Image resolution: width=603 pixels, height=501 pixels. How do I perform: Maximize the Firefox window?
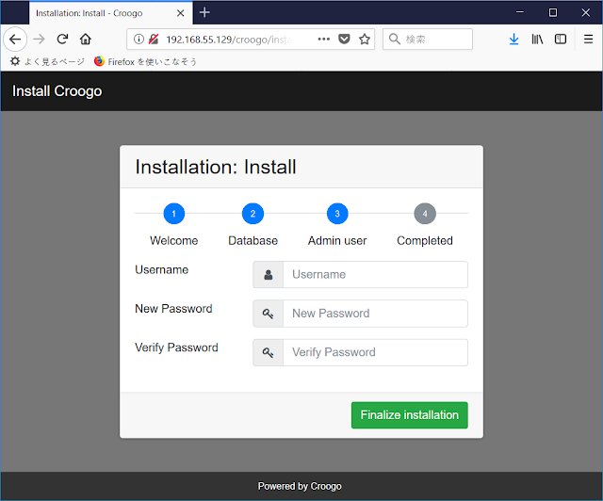553,12
